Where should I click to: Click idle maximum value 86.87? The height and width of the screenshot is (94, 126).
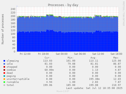click(117, 64)
